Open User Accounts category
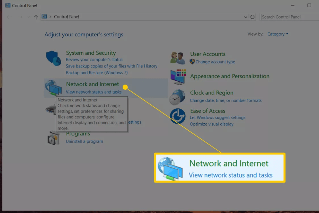 208,54
